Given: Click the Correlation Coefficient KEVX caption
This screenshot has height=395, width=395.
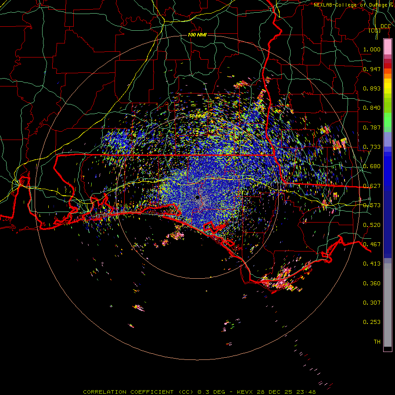Looking at the screenshot, I should pyautogui.click(x=199, y=392).
